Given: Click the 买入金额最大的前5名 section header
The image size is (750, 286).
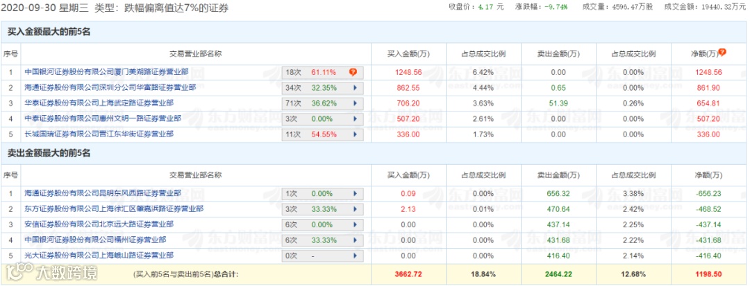Looking at the screenshot, I should [x=49, y=33].
